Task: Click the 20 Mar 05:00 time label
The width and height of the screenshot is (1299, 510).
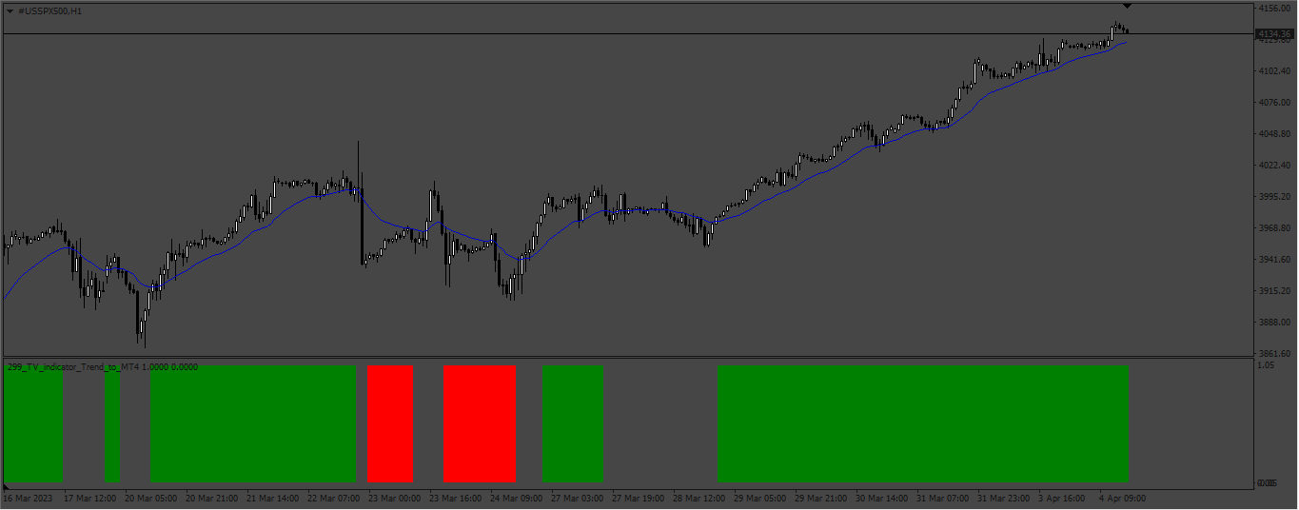Action: click(151, 498)
